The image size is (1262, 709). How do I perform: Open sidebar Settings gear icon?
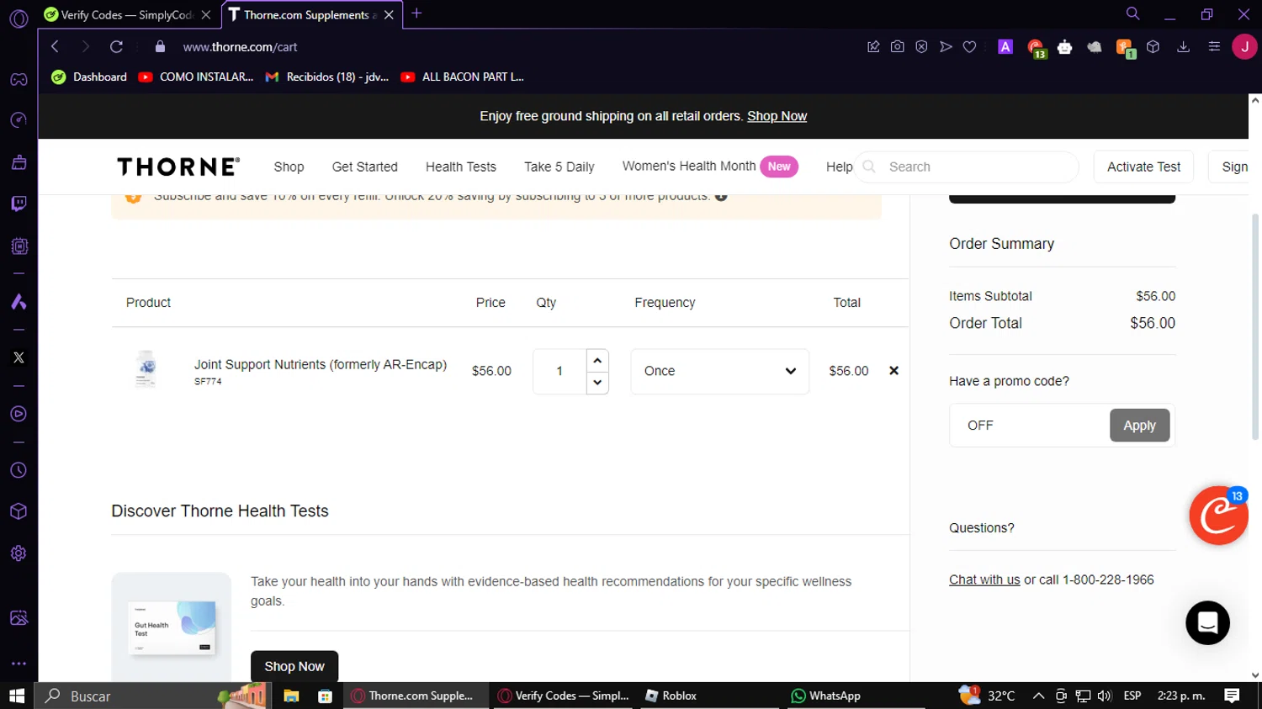19,553
